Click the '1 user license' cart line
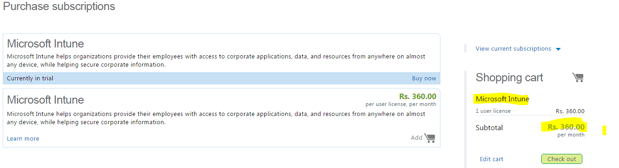619x168 pixels. click(x=493, y=111)
